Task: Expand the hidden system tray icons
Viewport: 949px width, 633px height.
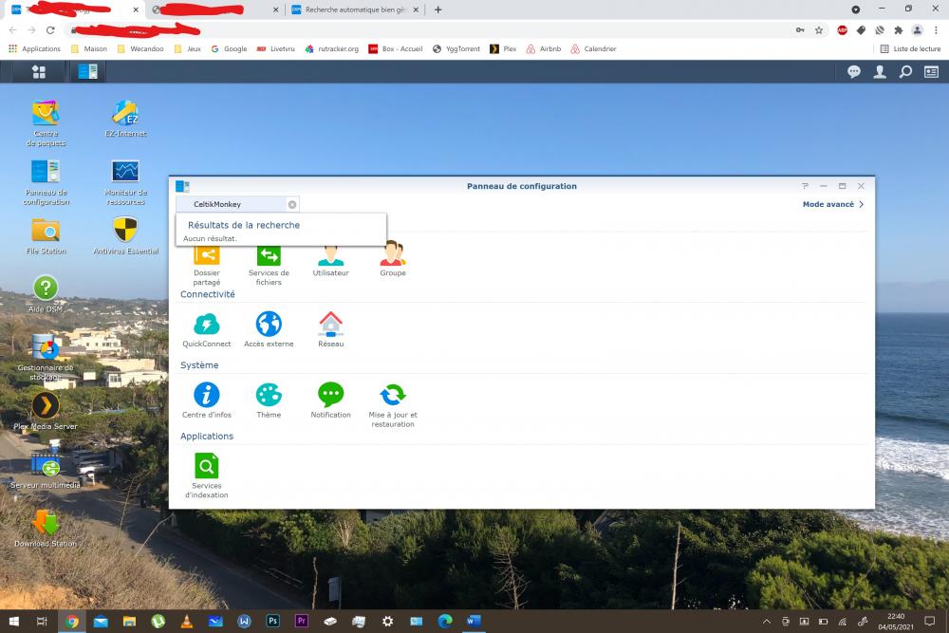Action: [766, 621]
